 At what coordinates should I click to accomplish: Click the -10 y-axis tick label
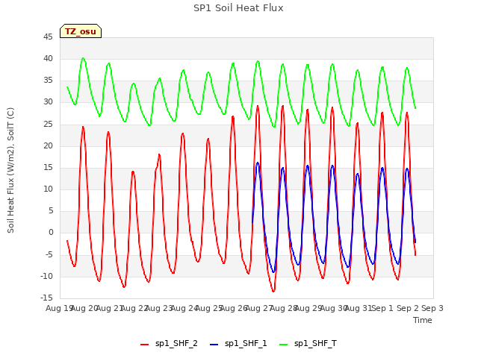46,276
